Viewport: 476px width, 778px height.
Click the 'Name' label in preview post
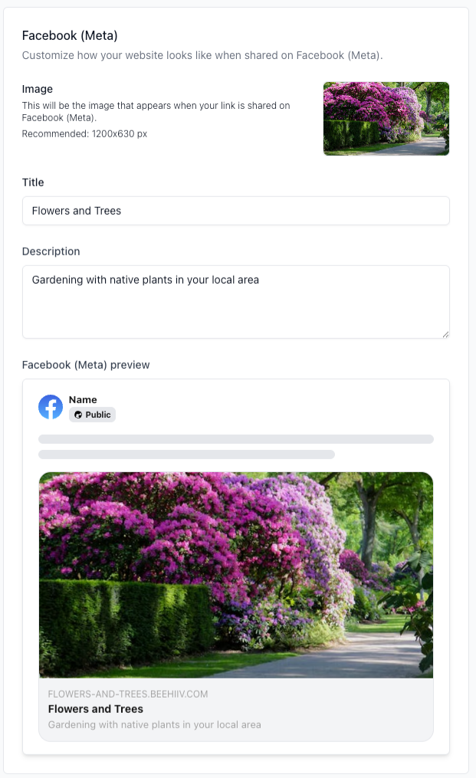click(83, 399)
